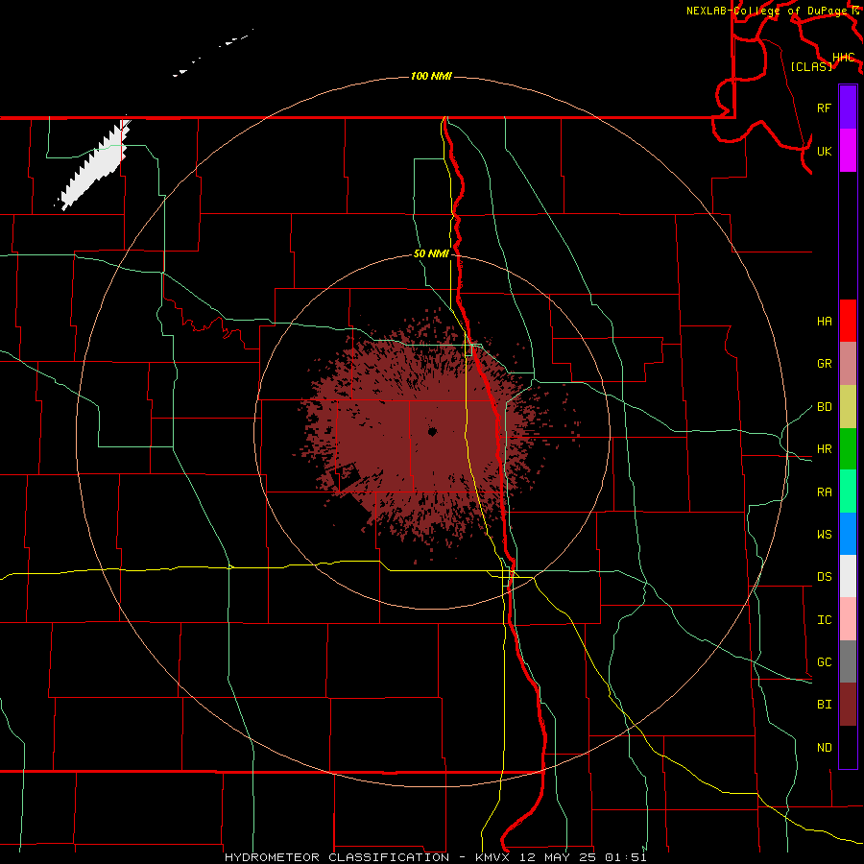
Task: Click the ND black legend swatch
Action: [x=848, y=747]
